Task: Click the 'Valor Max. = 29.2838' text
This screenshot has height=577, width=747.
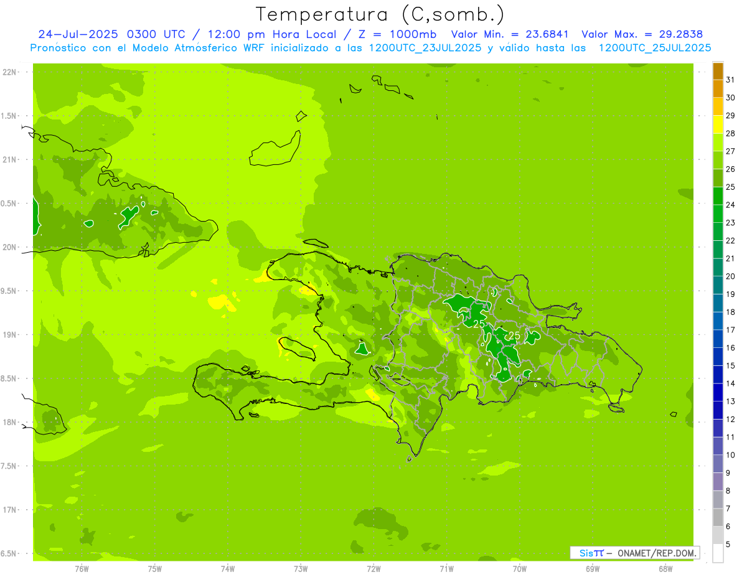Action: 644,34
